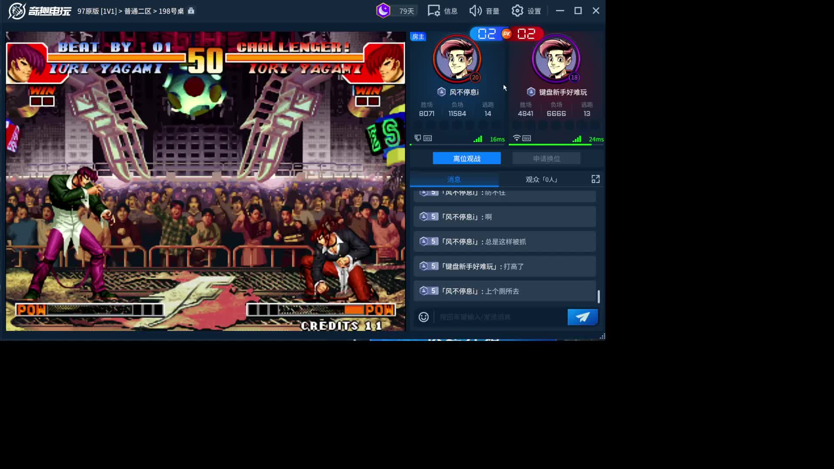Viewport: 834px width, 469px height.
Task: Click 风不停息i player avatar
Action: tap(457, 59)
